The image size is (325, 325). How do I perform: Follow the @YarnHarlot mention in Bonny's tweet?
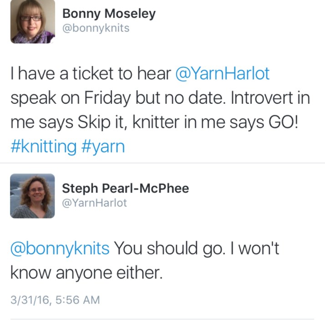[222, 73]
